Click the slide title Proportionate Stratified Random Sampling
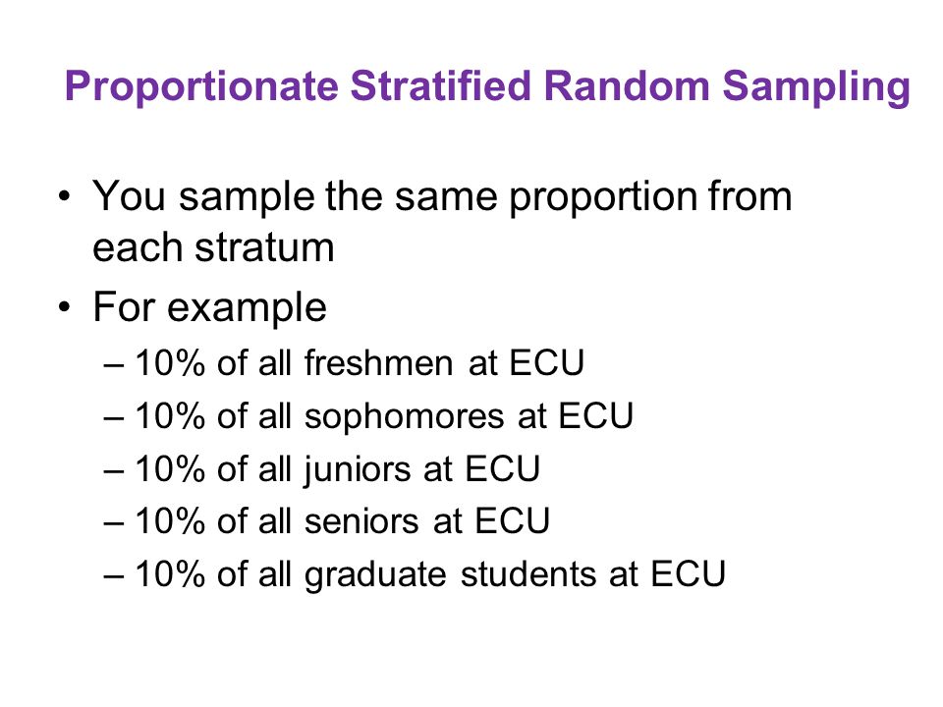The width and height of the screenshot is (943, 707). (487, 87)
